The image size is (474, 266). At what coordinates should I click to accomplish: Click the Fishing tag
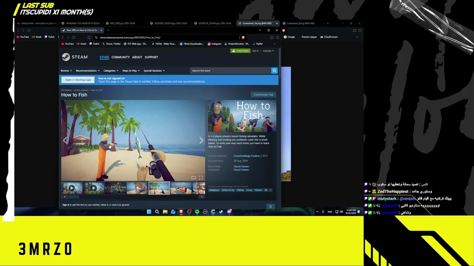pyautogui.click(x=240, y=190)
